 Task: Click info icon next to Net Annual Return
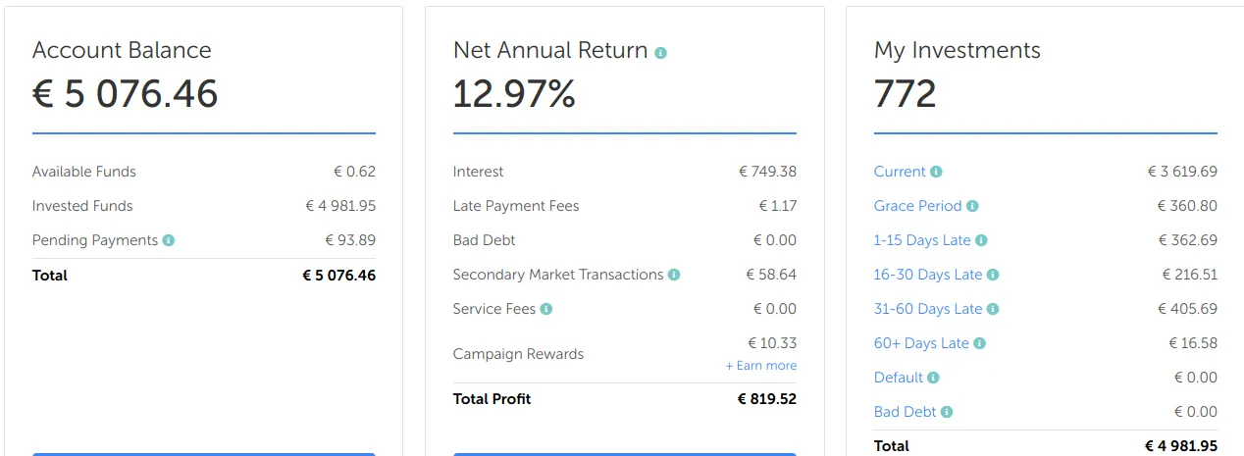tap(660, 53)
